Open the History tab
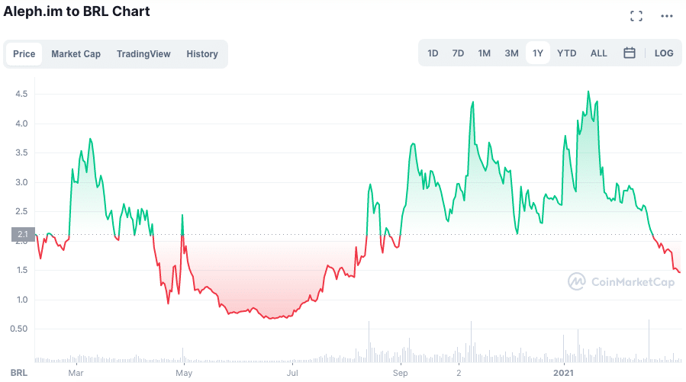This screenshot has height=382, width=686. 202,54
